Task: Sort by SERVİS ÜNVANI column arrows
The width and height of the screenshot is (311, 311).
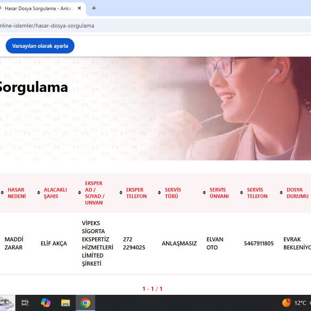Action: click(x=204, y=193)
